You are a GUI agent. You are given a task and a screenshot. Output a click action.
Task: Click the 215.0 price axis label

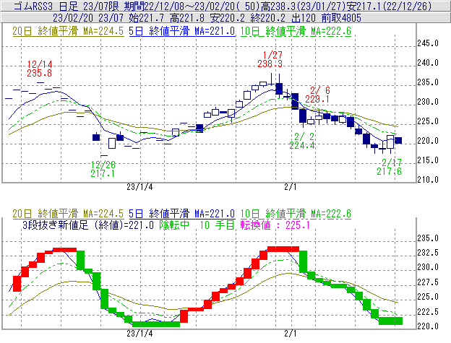[x=428, y=160]
